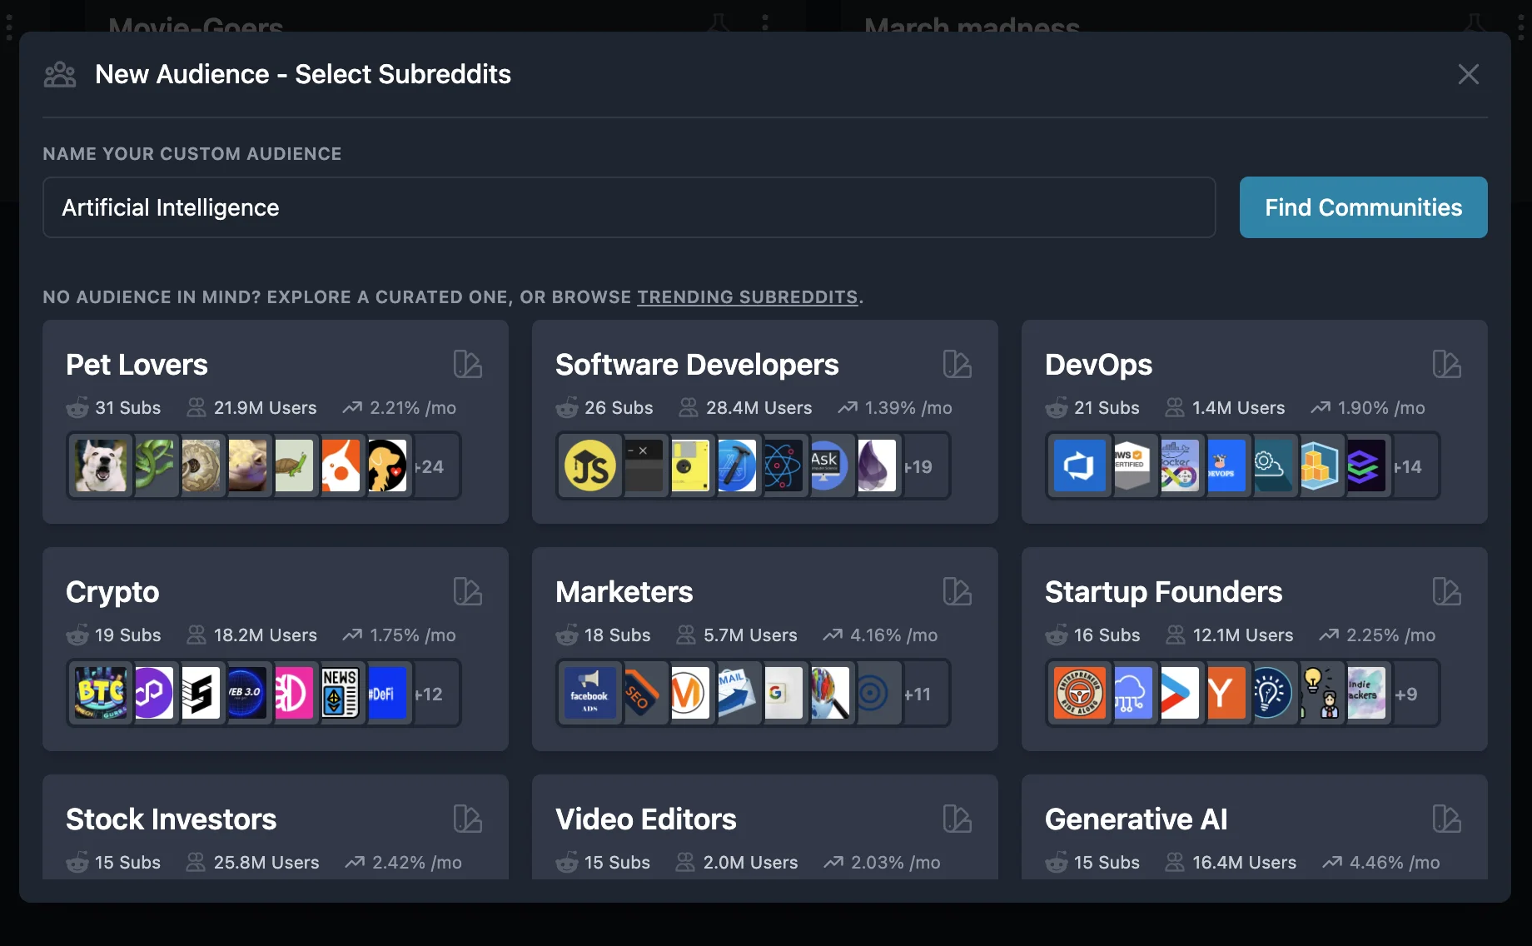Click the edit icon on Pet Lovers card
The width and height of the screenshot is (1532, 946).
pyautogui.click(x=467, y=364)
